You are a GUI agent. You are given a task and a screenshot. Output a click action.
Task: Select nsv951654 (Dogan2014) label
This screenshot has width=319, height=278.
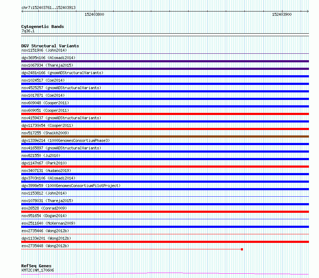point(44,216)
